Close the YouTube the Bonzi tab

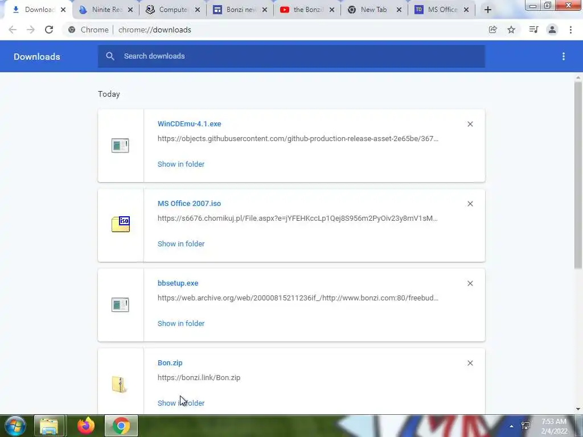(332, 10)
